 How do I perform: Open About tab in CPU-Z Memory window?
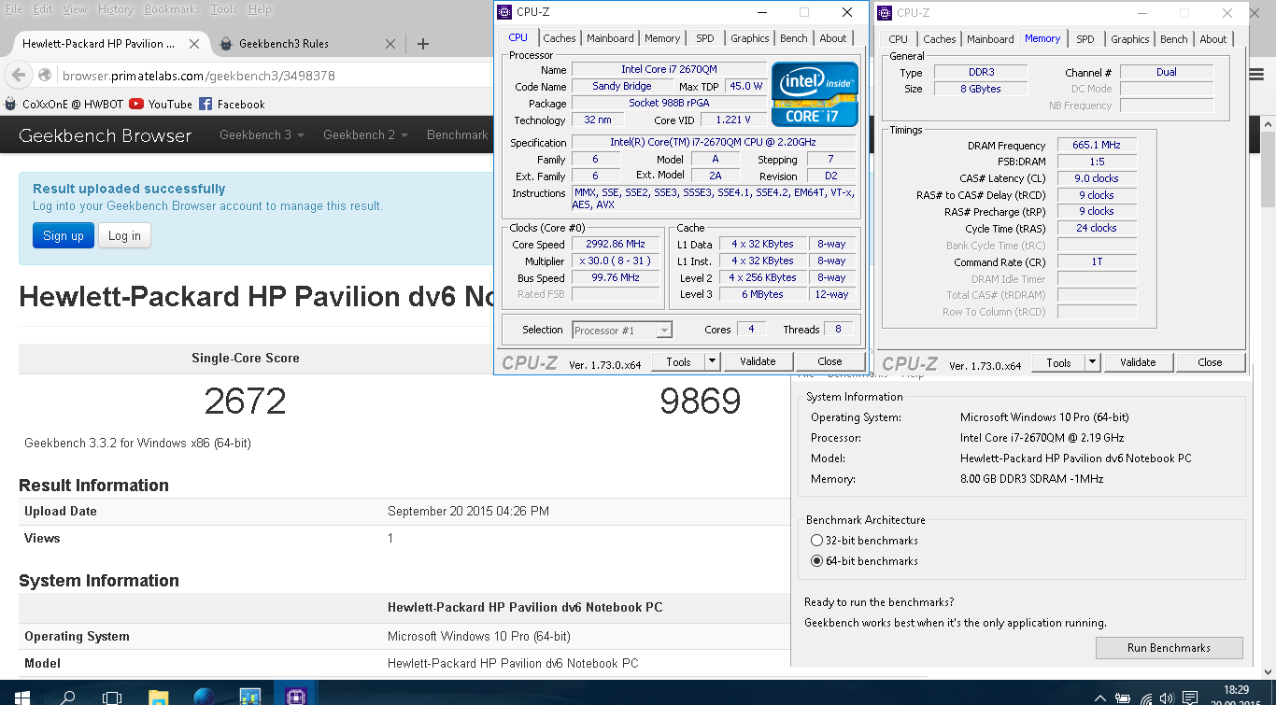click(1213, 39)
